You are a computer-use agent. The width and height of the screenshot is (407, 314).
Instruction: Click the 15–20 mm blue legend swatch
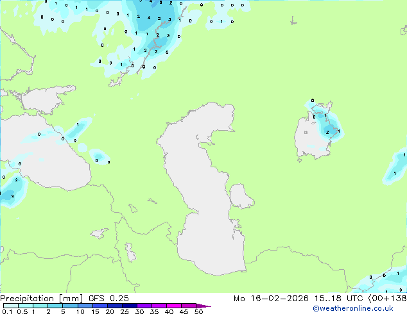100,306
